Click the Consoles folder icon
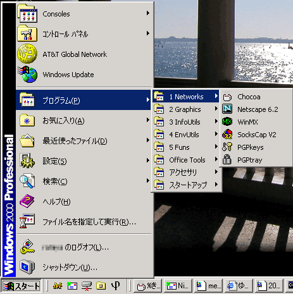The image size is (293, 294). point(27,14)
